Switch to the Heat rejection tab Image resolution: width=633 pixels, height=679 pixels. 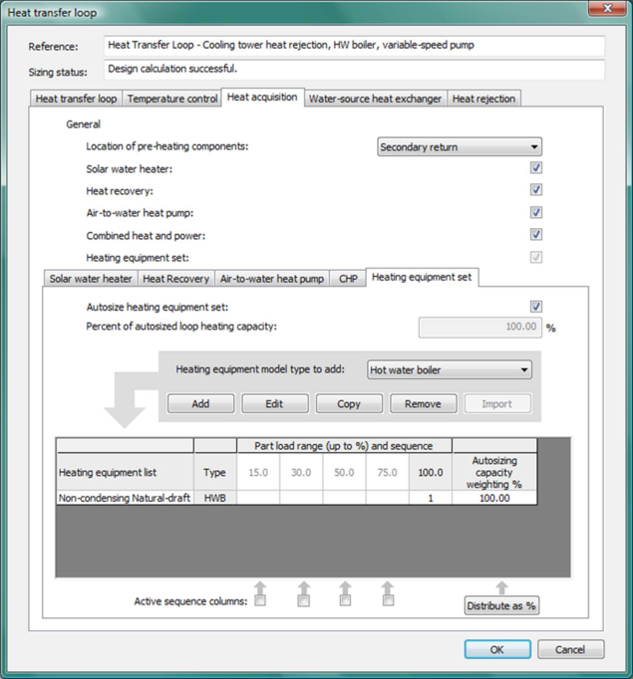click(483, 99)
